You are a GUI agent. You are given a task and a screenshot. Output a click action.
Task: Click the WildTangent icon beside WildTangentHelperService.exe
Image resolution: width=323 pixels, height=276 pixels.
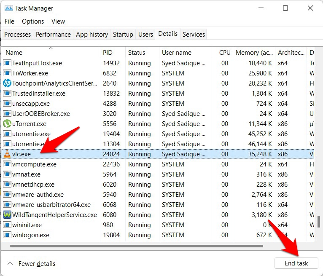(7, 215)
